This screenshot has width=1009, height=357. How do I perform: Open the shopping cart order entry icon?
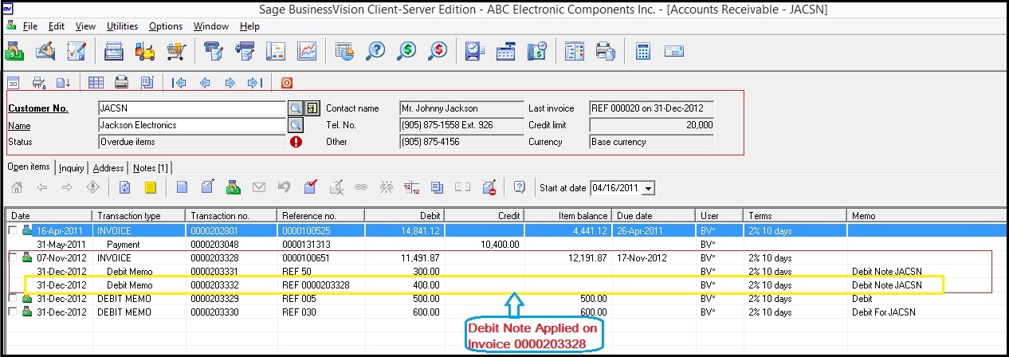176,51
